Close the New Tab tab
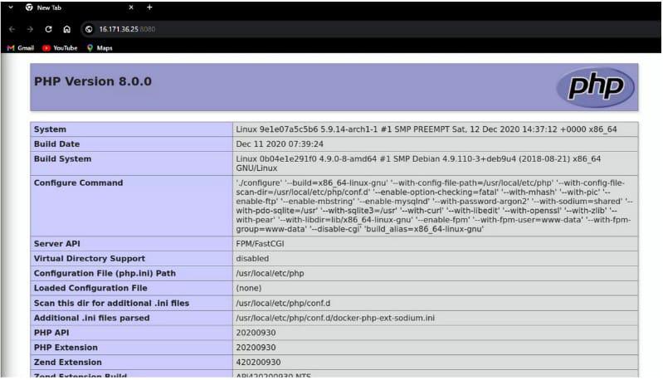The image size is (663, 380). 131,7
